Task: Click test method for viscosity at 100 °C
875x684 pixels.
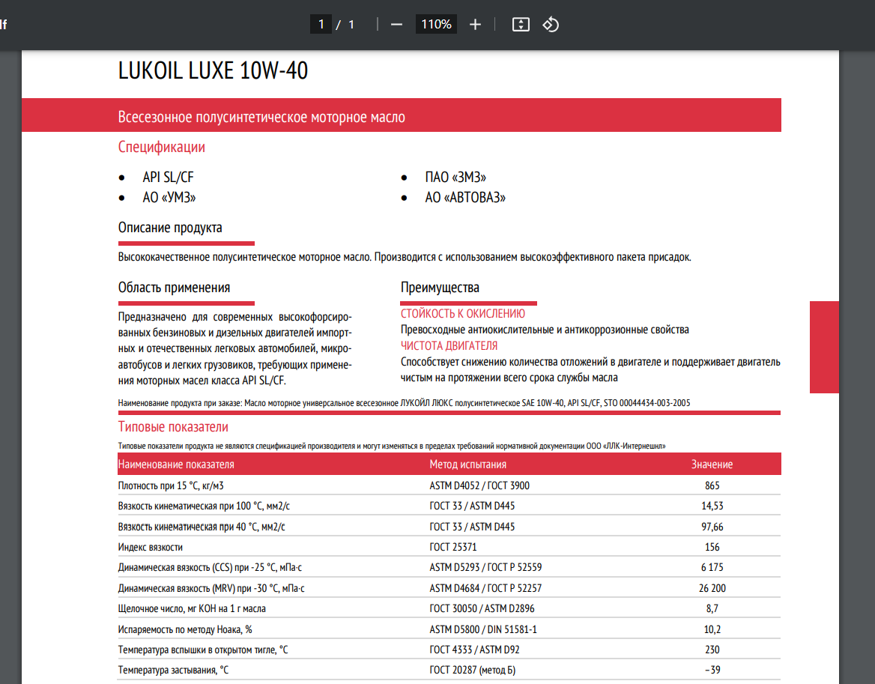Action: coord(472,506)
